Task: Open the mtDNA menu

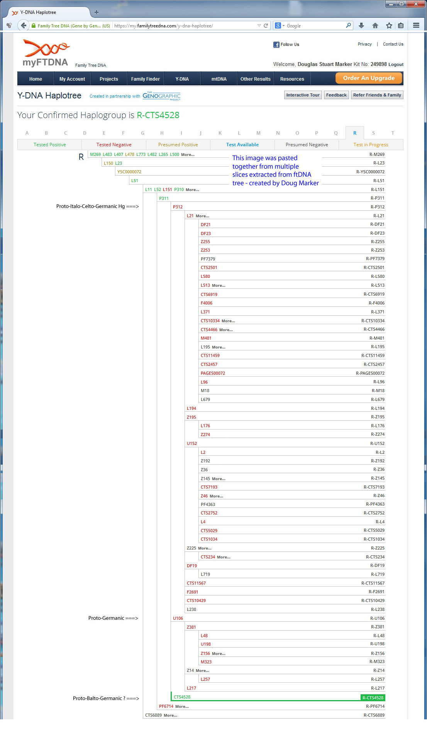Action: (219, 79)
